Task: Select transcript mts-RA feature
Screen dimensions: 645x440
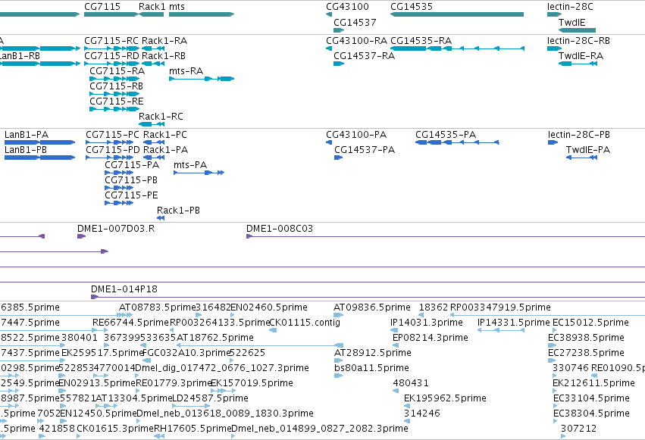Action: 202,79
